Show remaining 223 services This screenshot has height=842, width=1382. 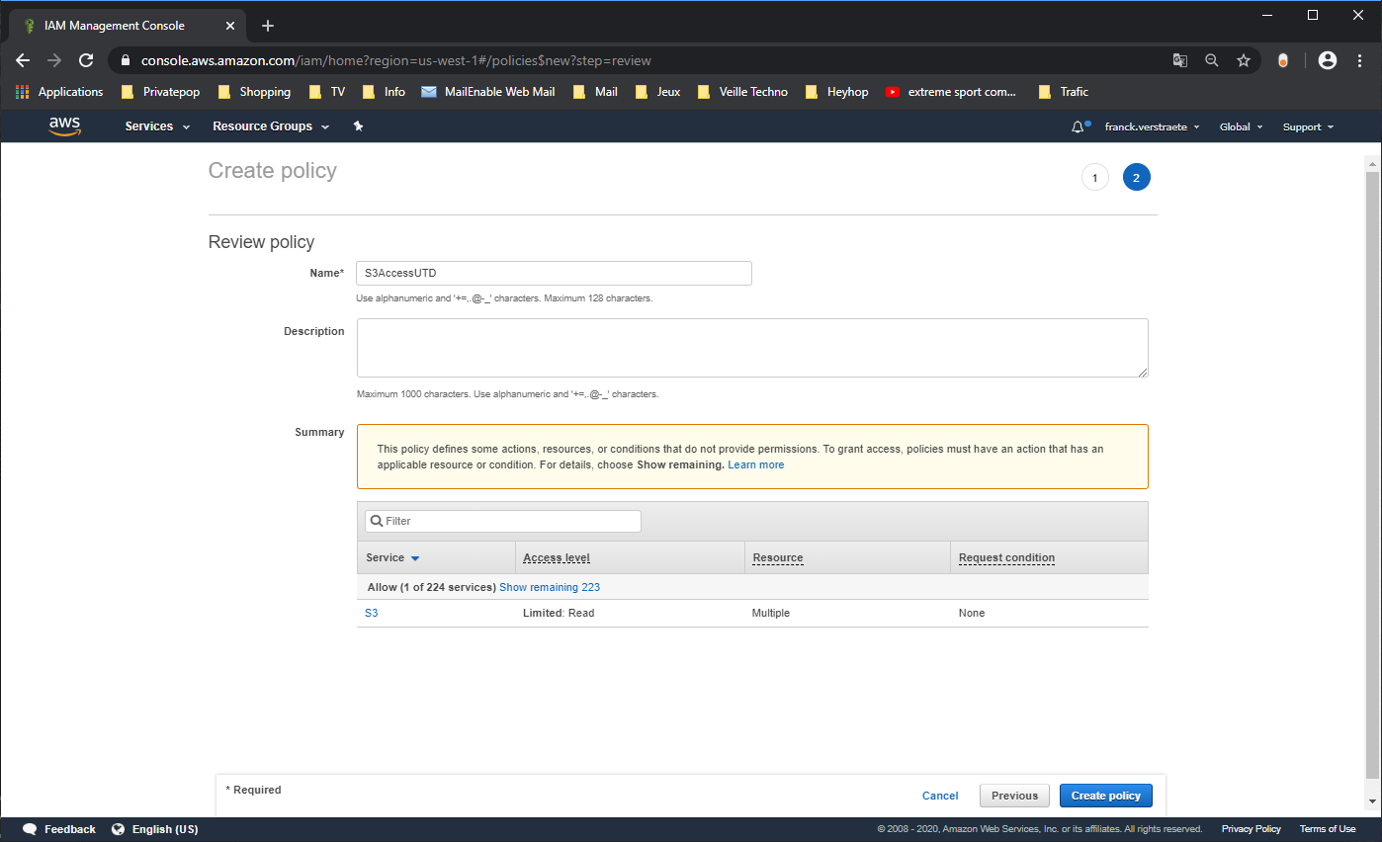(x=550, y=587)
